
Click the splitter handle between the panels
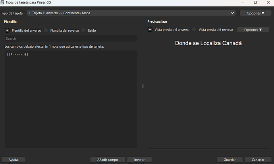(143, 86)
